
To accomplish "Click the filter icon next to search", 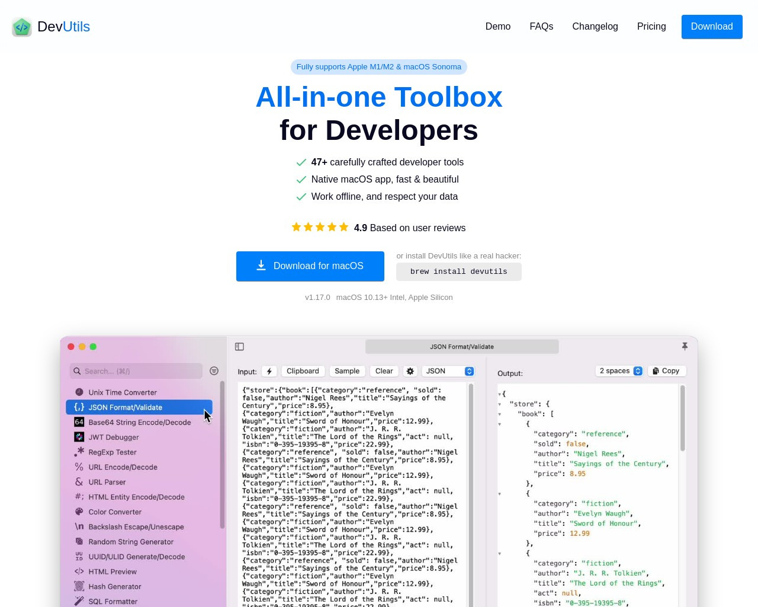I will point(214,371).
